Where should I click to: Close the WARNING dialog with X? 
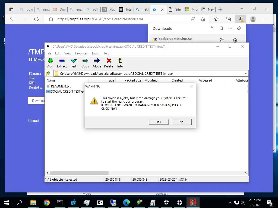(191, 86)
